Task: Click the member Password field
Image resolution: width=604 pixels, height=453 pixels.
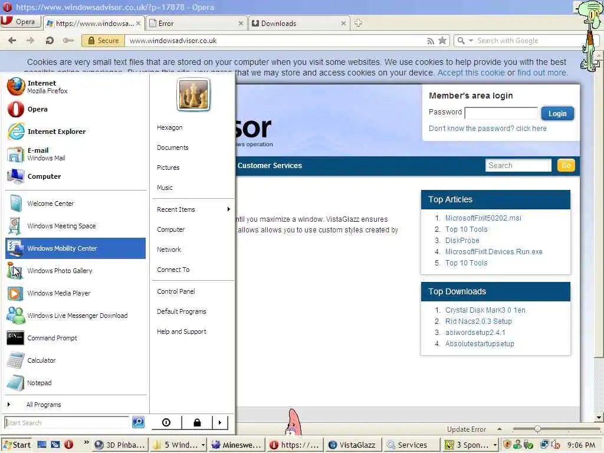Action: tap(501, 113)
